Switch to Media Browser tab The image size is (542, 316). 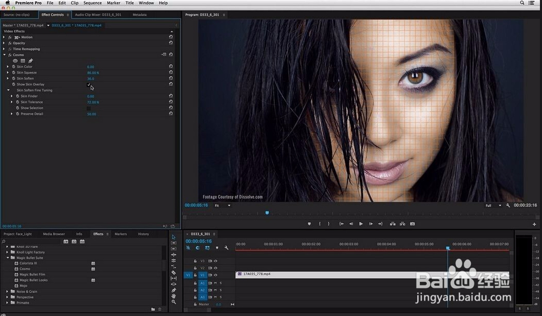54,234
